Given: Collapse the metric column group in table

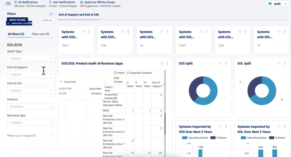Looking at the screenshot, I should 115,73.
